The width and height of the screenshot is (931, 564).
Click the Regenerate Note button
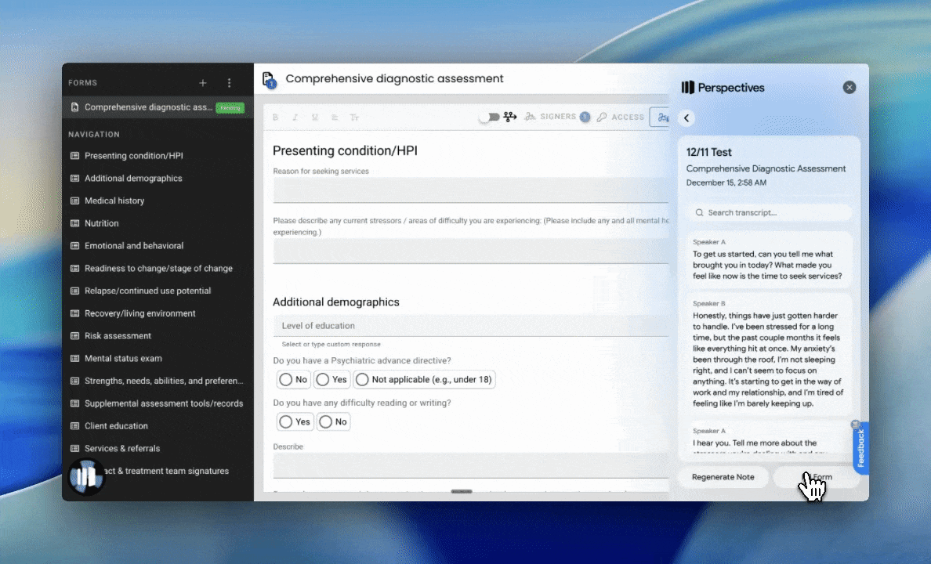pos(723,476)
